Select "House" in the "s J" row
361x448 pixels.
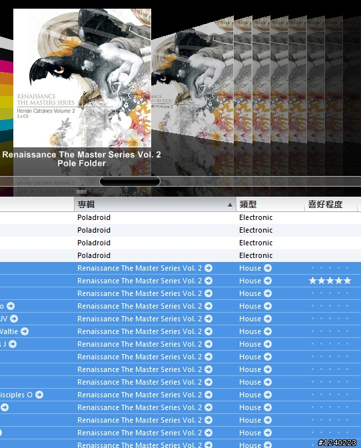click(250, 344)
